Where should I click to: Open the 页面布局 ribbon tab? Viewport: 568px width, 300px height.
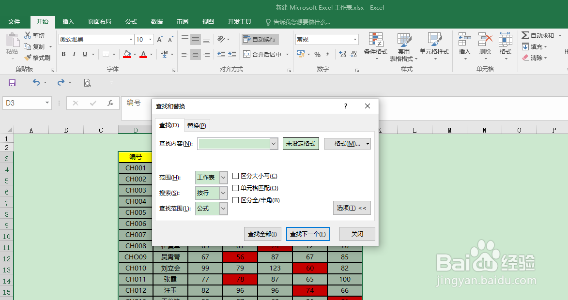pos(99,21)
